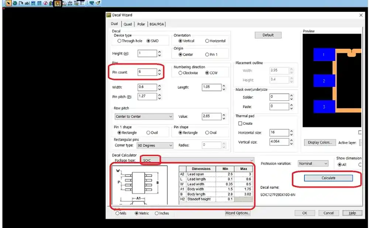This screenshot has height=228, width=369.
Task: Open the Row pitch Center to Center dropdown
Action: pyautogui.click(x=144, y=117)
